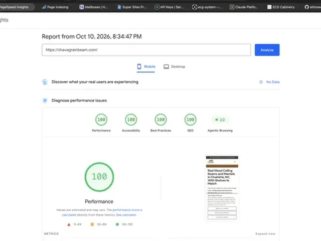Click the orange square 50–89 legend icon
321x241 pixels.
[x=92, y=224]
